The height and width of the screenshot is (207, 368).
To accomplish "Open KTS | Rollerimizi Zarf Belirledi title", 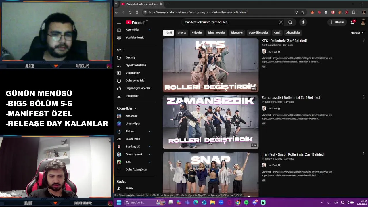I will pos(284,41).
